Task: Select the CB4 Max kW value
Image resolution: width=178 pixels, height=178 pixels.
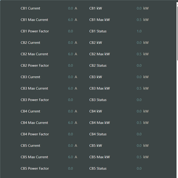Action: point(139,123)
